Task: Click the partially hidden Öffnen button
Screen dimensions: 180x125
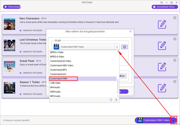Action: point(123,76)
